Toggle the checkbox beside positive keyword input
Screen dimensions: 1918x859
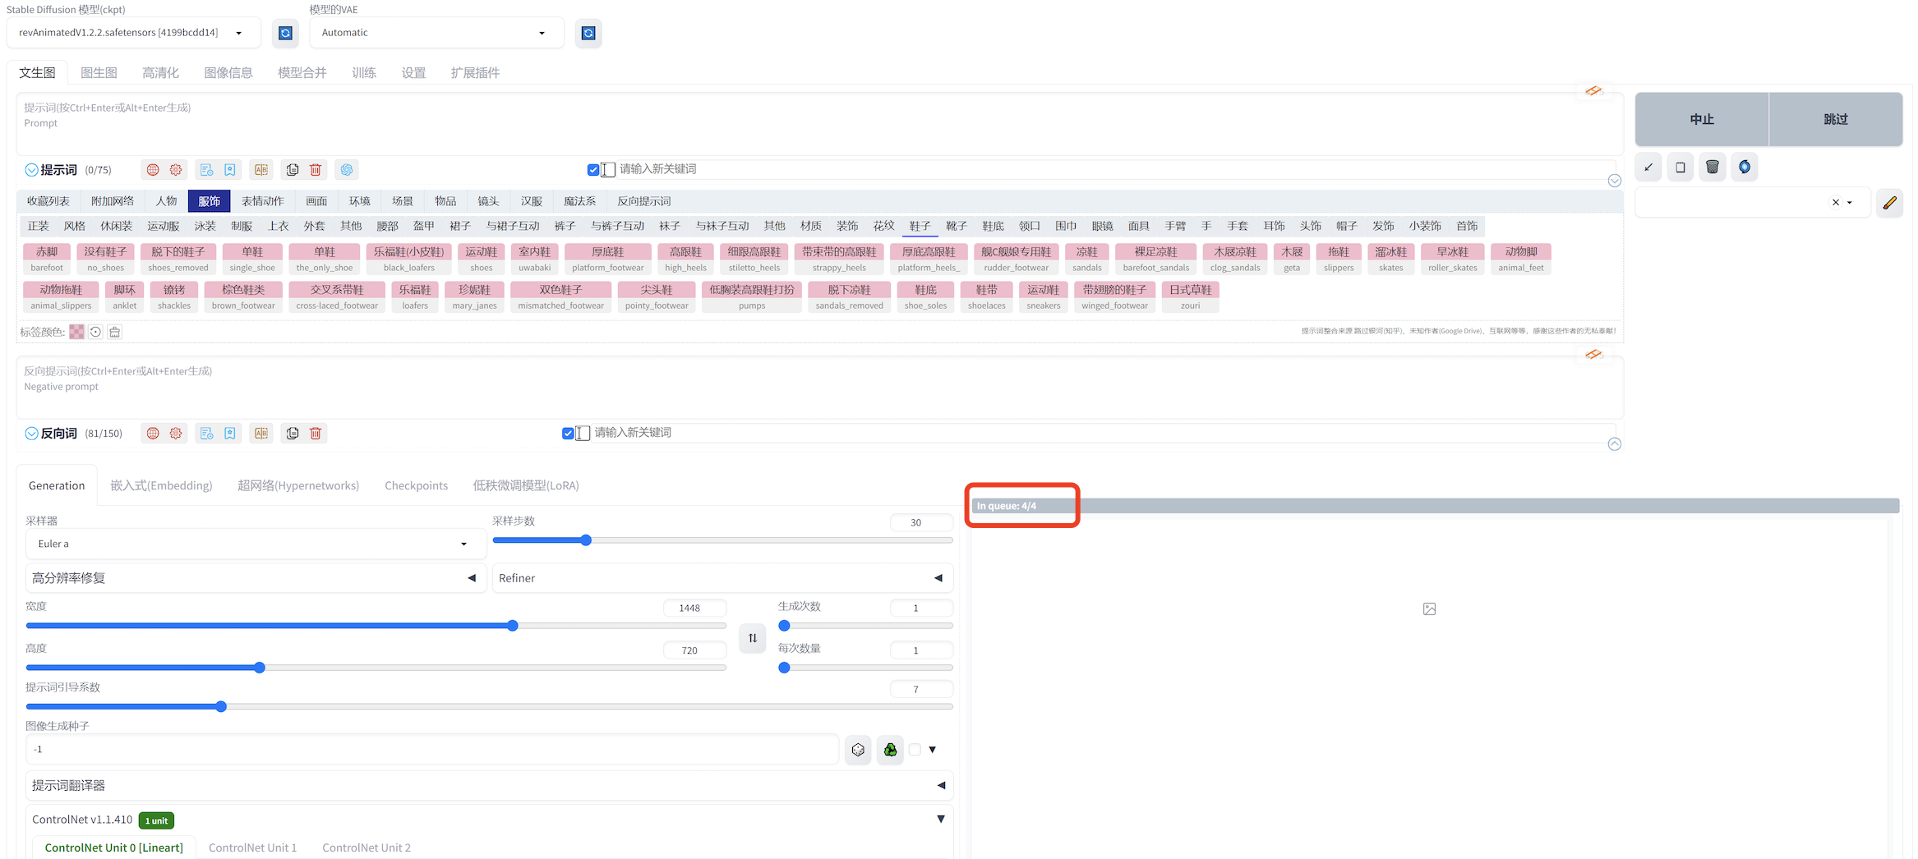593,170
